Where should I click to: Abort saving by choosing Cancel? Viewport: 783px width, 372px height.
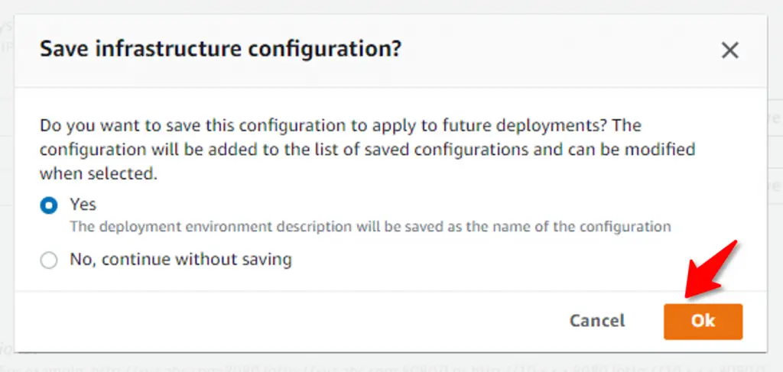pos(596,321)
